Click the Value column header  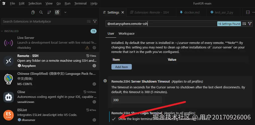point(172,59)
